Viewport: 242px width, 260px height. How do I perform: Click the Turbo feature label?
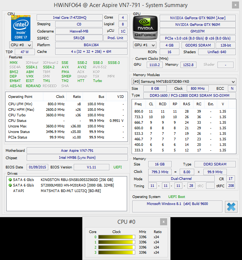pos(97,81)
